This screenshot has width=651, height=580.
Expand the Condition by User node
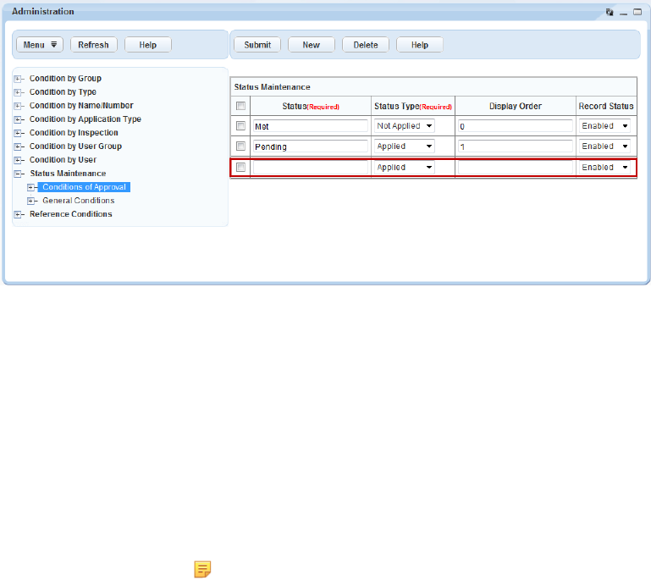click(18, 160)
